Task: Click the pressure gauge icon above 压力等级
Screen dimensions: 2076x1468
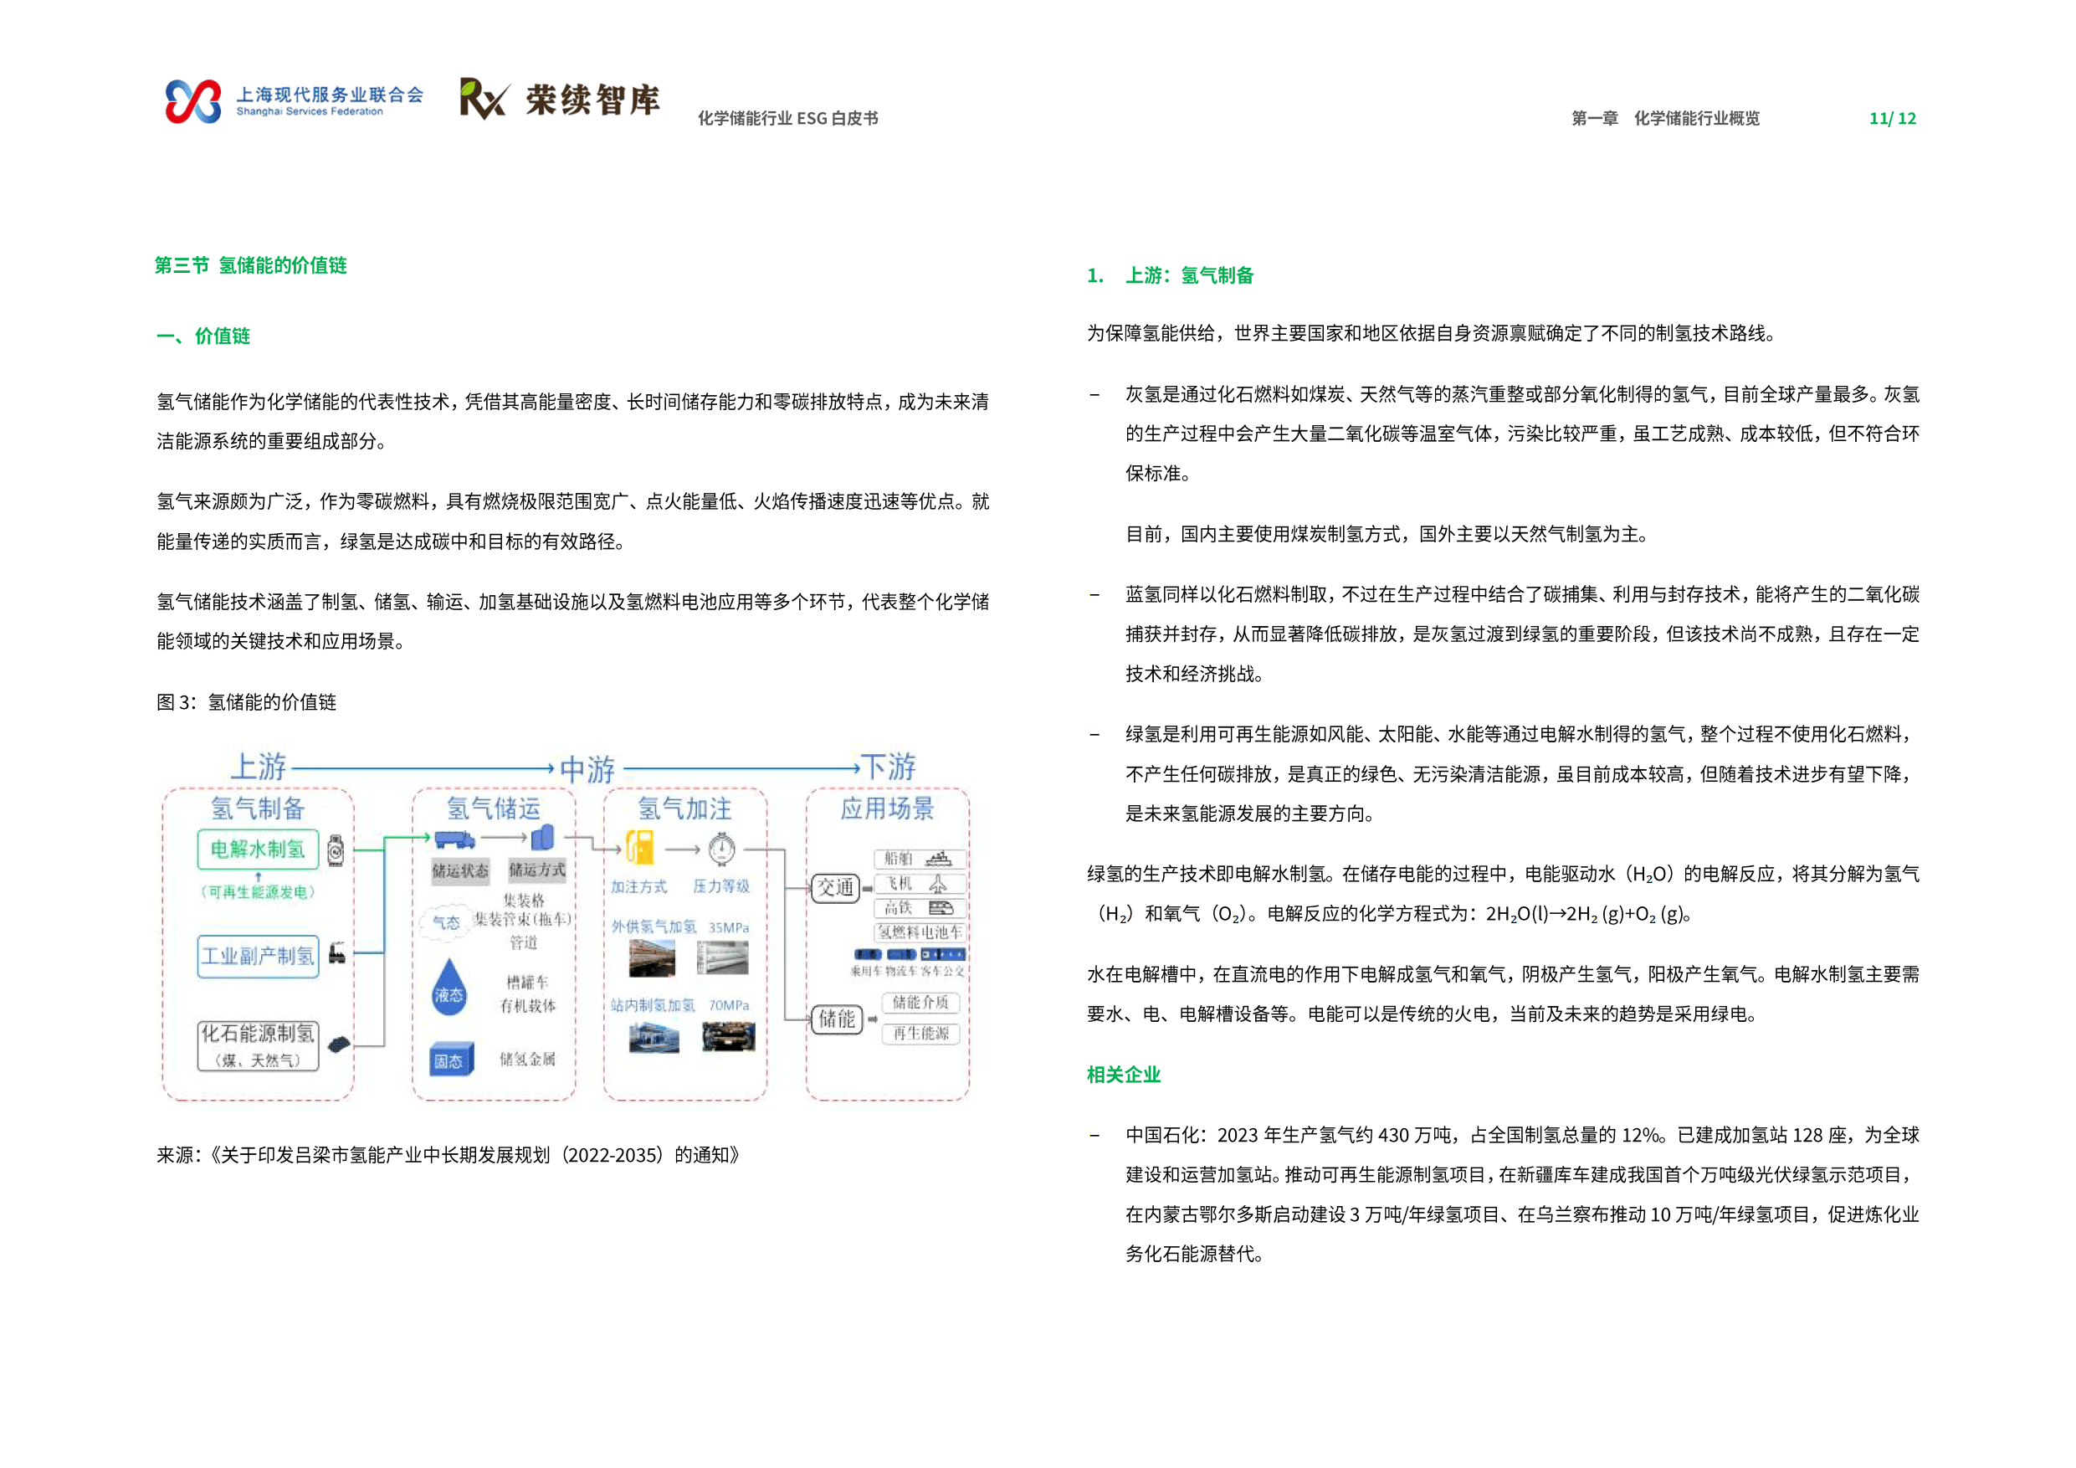Action: pyautogui.click(x=721, y=849)
